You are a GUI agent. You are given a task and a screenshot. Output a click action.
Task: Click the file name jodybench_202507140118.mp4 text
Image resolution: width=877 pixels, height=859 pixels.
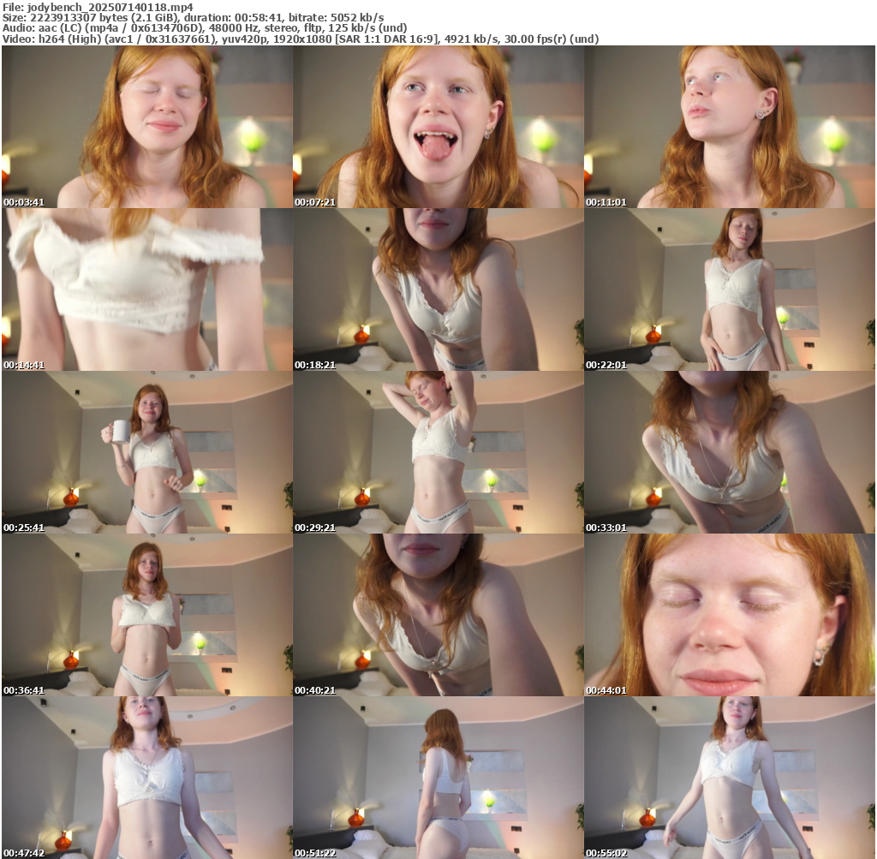(110, 7)
